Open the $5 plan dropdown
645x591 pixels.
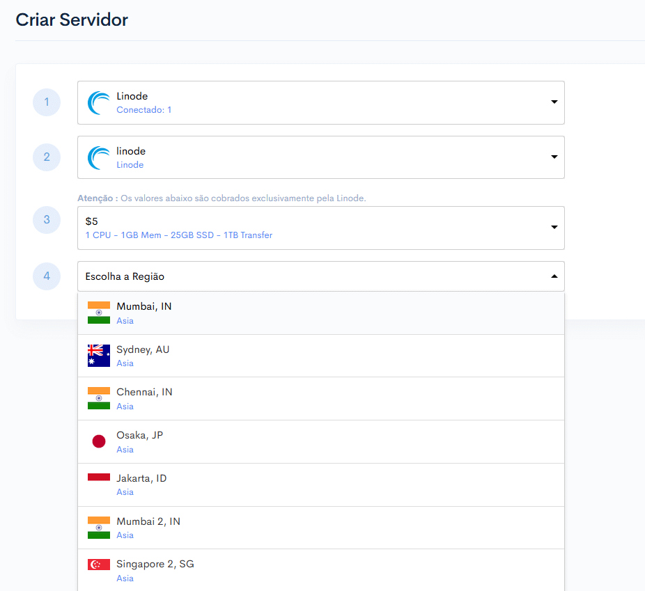coord(321,228)
